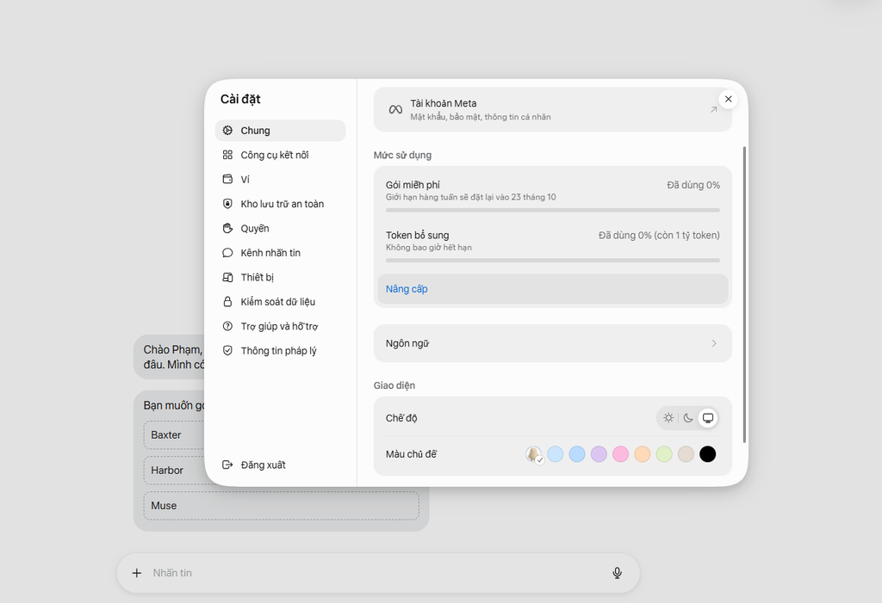Click the Meta logo icon
Image resolution: width=882 pixels, height=603 pixels.
pyautogui.click(x=395, y=109)
